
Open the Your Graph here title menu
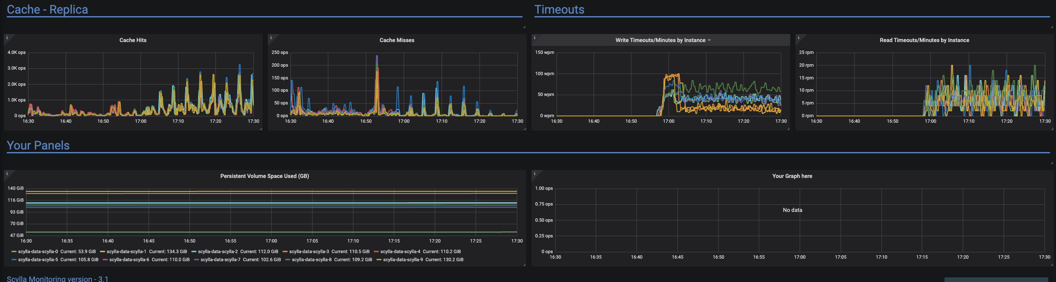coord(792,176)
